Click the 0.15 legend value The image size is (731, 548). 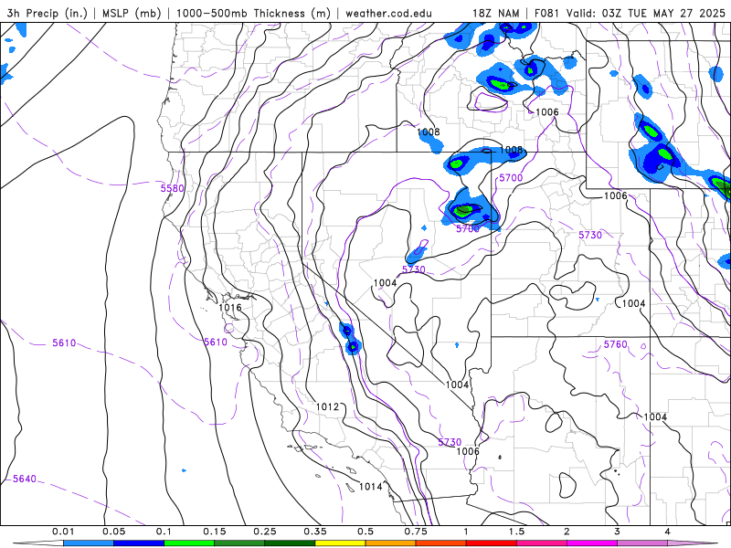[215, 532]
